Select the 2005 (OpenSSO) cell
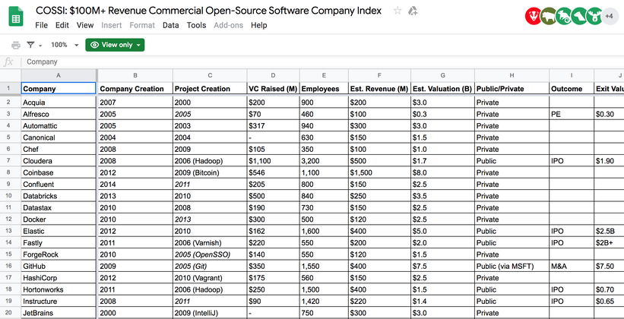Image resolution: width=624 pixels, height=319 pixels. (x=210, y=254)
